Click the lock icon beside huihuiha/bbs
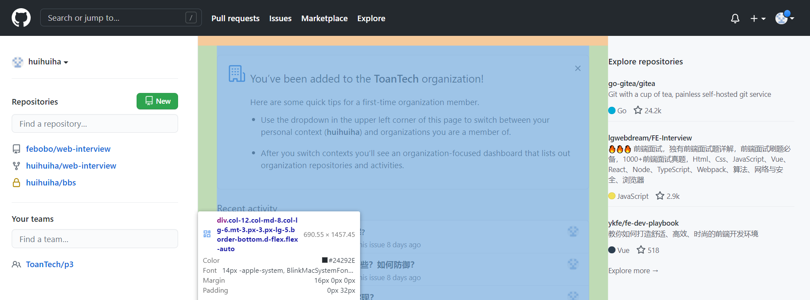The width and height of the screenshot is (810, 300). pyautogui.click(x=16, y=182)
